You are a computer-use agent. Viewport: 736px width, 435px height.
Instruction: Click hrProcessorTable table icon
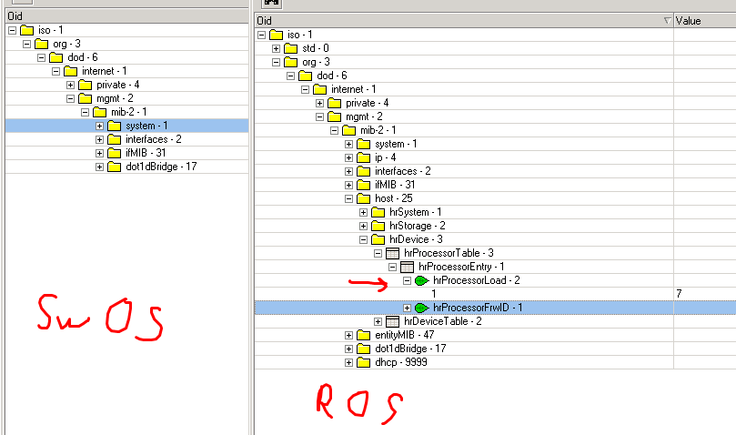(x=392, y=254)
